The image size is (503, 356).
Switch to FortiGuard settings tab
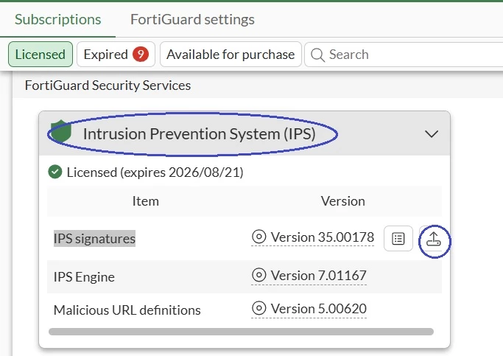[192, 19]
